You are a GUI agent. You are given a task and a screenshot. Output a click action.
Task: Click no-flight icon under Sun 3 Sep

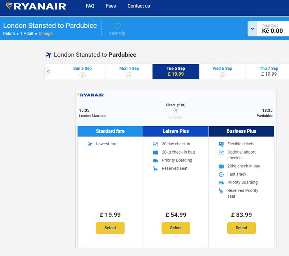(83, 75)
